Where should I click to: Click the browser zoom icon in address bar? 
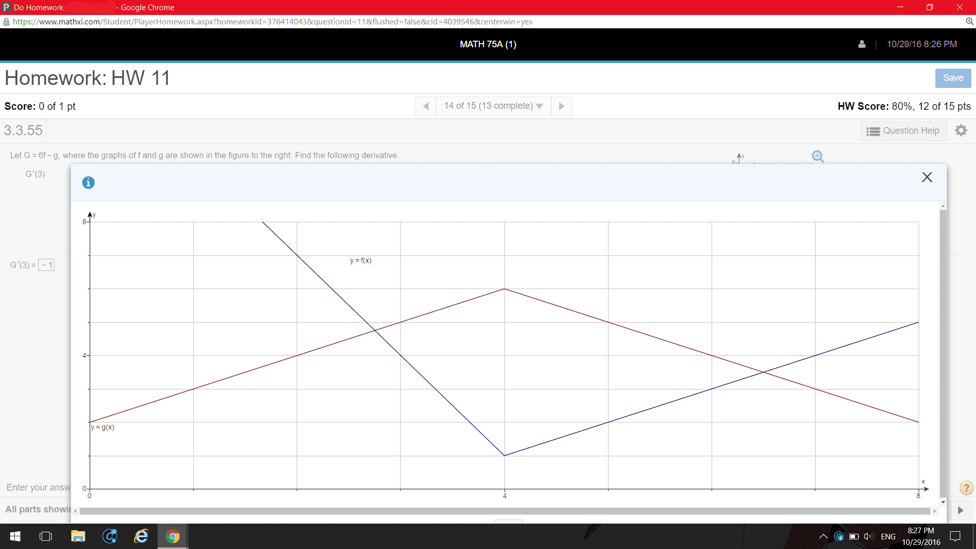click(969, 21)
